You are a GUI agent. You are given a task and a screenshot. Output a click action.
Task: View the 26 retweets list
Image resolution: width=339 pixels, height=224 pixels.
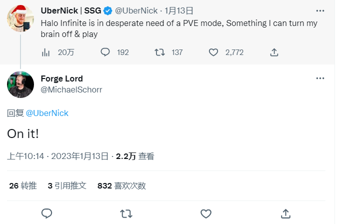pyautogui.click(x=23, y=185)
